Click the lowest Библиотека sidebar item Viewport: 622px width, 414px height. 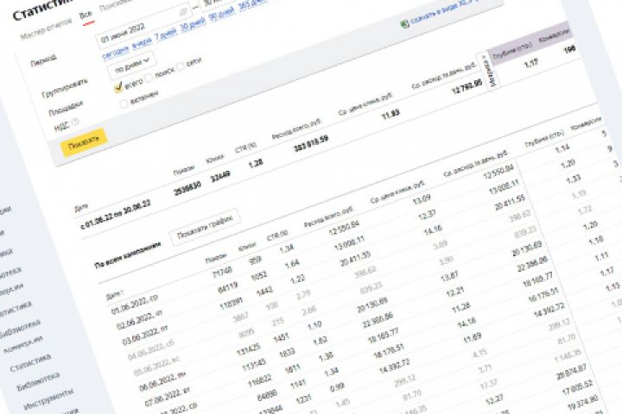38,380
